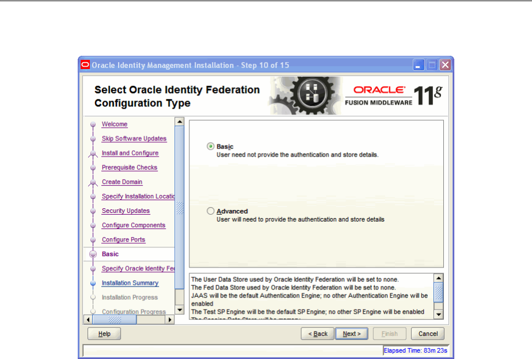Open Configure Ports step
This screenshot has height=359, width=532.
click(x=123, y=240)
